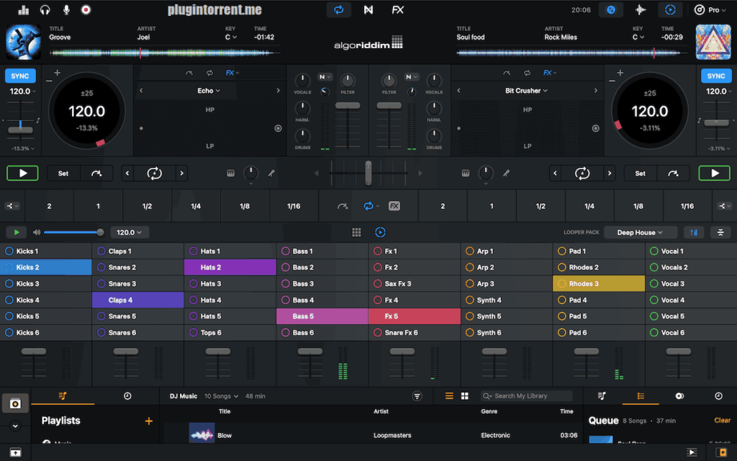Expand the left deck FX dropdown
The image size is (737, 461).
coord(232,73)
